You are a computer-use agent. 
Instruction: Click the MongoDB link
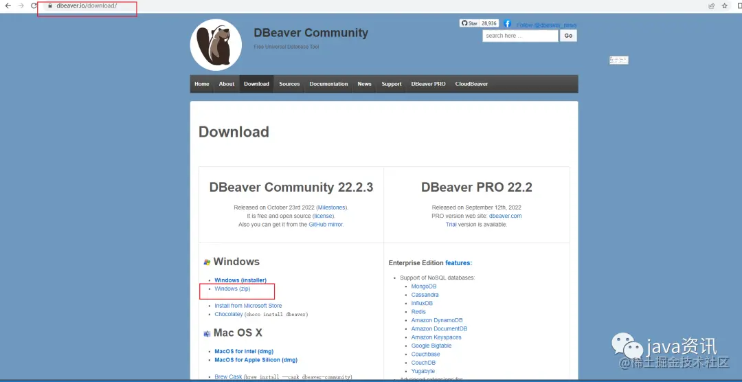tap(423, 286)
